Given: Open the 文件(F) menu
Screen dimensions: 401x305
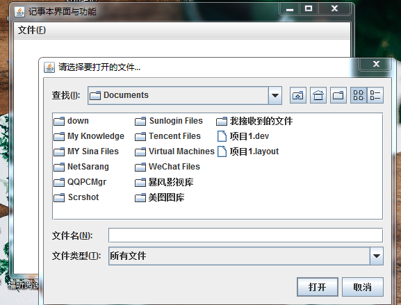Looking at the screenshot, I should (32, 30).
